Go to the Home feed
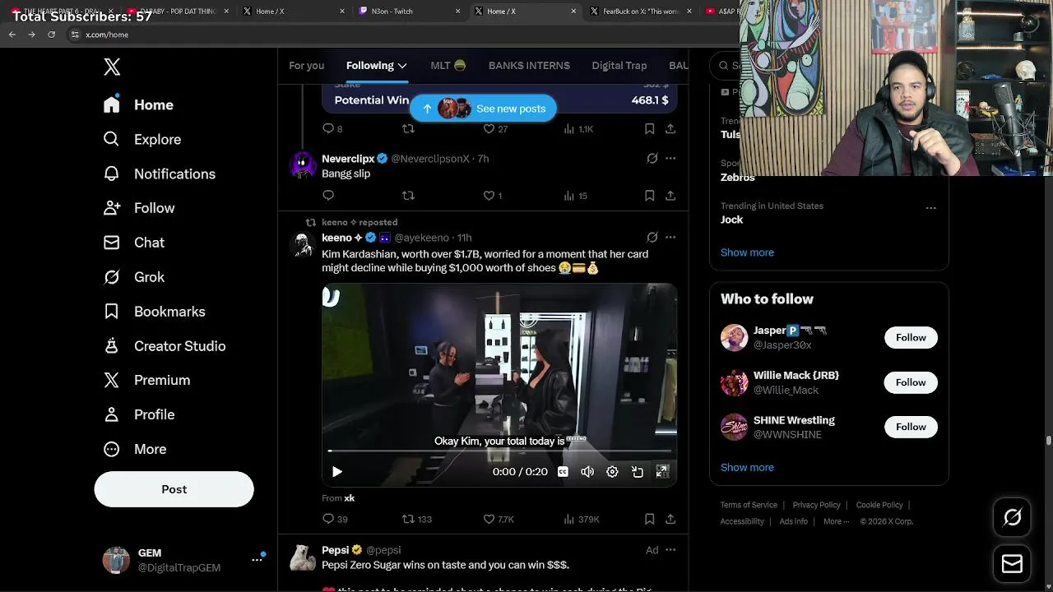This screenshot has height=592, width=1053. click(x=138, y=105)
